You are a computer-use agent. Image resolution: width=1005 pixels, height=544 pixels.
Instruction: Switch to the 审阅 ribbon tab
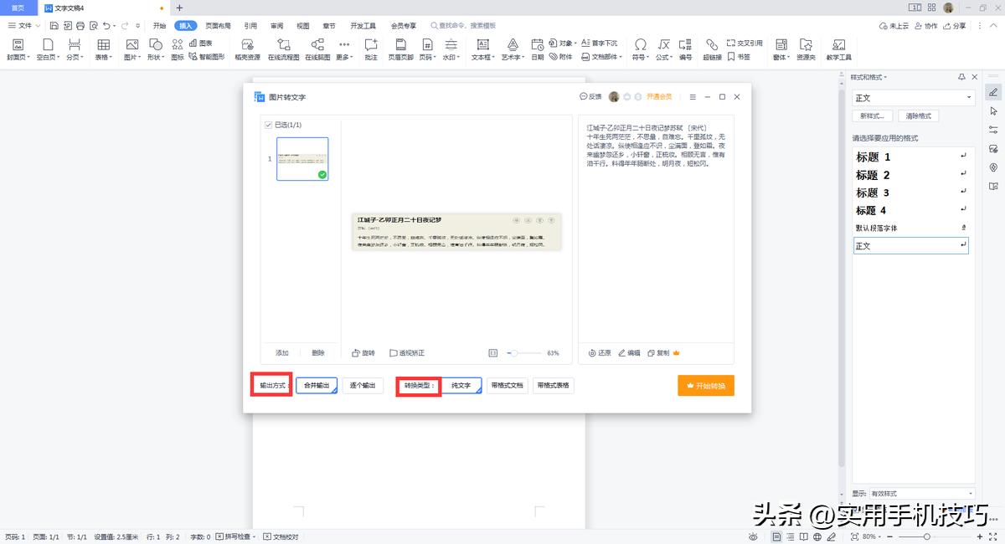coord(276,26)
